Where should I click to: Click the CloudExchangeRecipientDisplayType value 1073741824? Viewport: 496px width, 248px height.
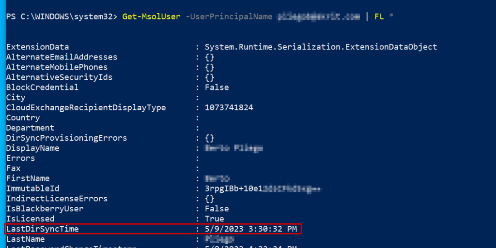point(229,108)
